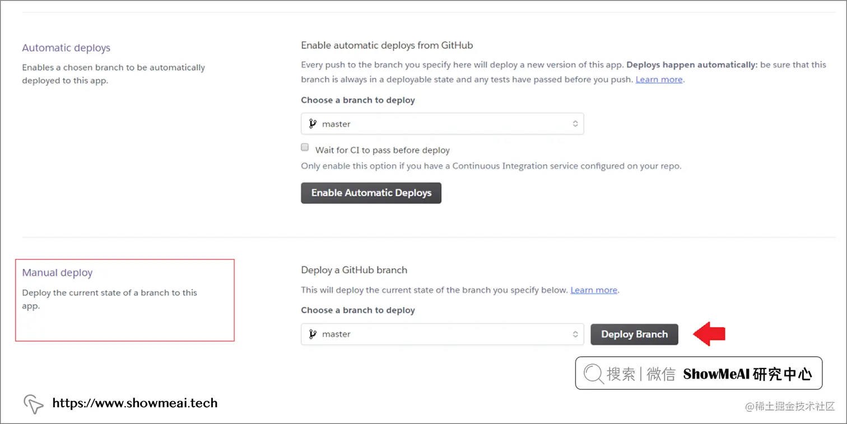This screenshot has width=847, height=424.
Task: Click the Enable automatic deploys from GitHub title
Action: (387, 45)
